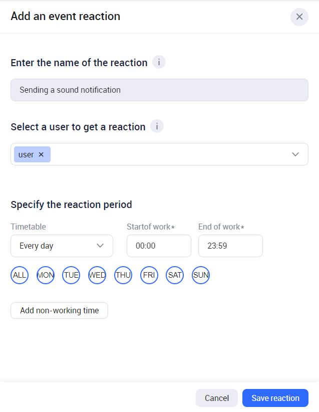Click the Cancel button
Image resolution: width=319 pixels, height=412 pixels.
[217, 398]
